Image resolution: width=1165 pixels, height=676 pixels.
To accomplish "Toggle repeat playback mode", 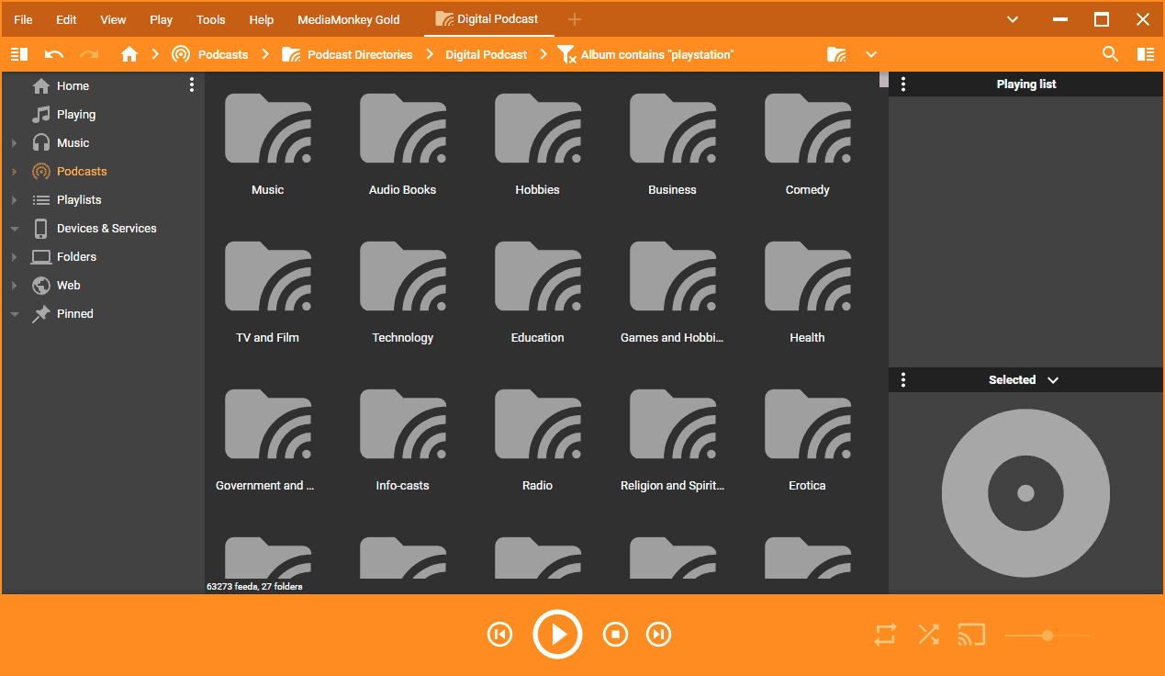I will click(885, 634).
